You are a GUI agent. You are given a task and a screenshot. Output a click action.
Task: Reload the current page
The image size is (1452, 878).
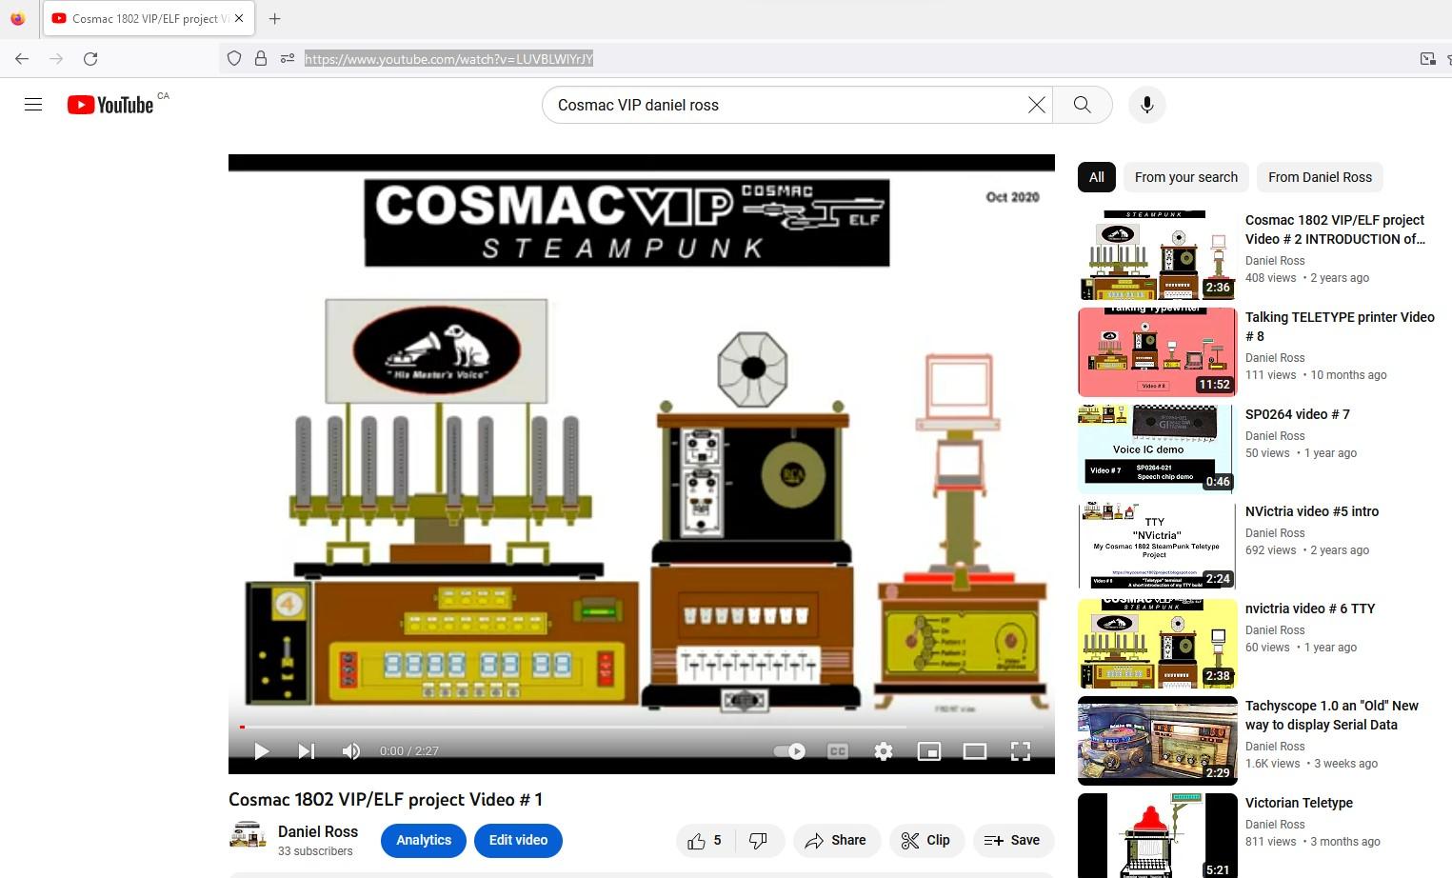click(90, 59)
